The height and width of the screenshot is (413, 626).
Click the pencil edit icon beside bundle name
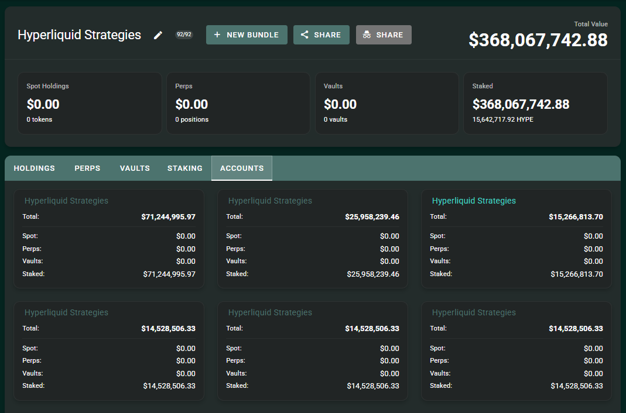click(x=158, y=35)
